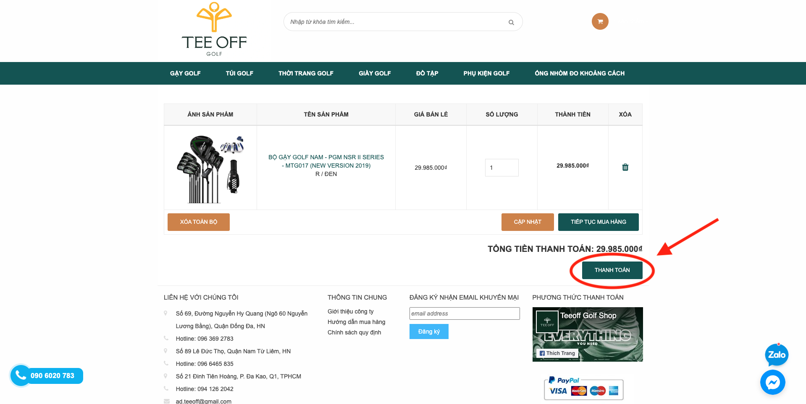Click the PayPal payment methods image
Viewport: 806px width, 404px height.
click(583, 388)
